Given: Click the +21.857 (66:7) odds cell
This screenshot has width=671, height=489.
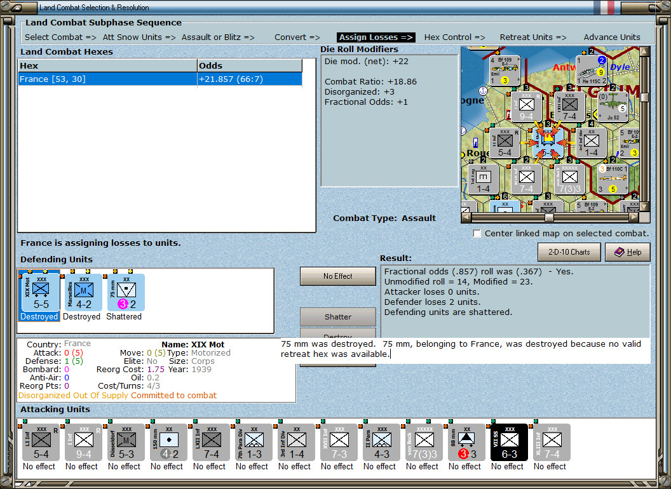Looking at the screenshot, I should tap(250, 79).
